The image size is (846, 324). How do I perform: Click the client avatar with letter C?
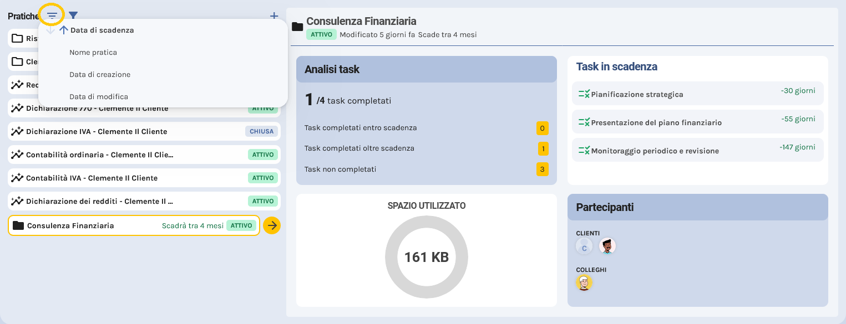[x=584, y=247]
